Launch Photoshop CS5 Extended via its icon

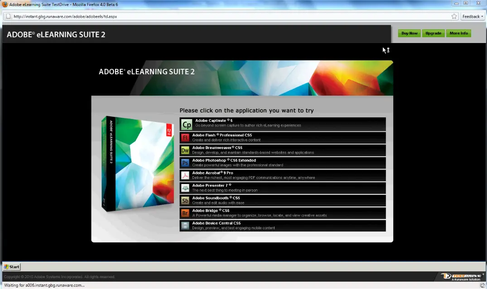[186, 163]
